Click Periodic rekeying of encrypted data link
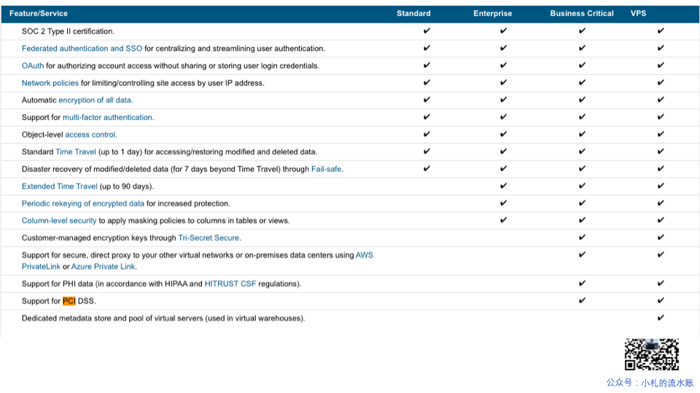Viewport: 700px width, 393px height. [83, 204]
